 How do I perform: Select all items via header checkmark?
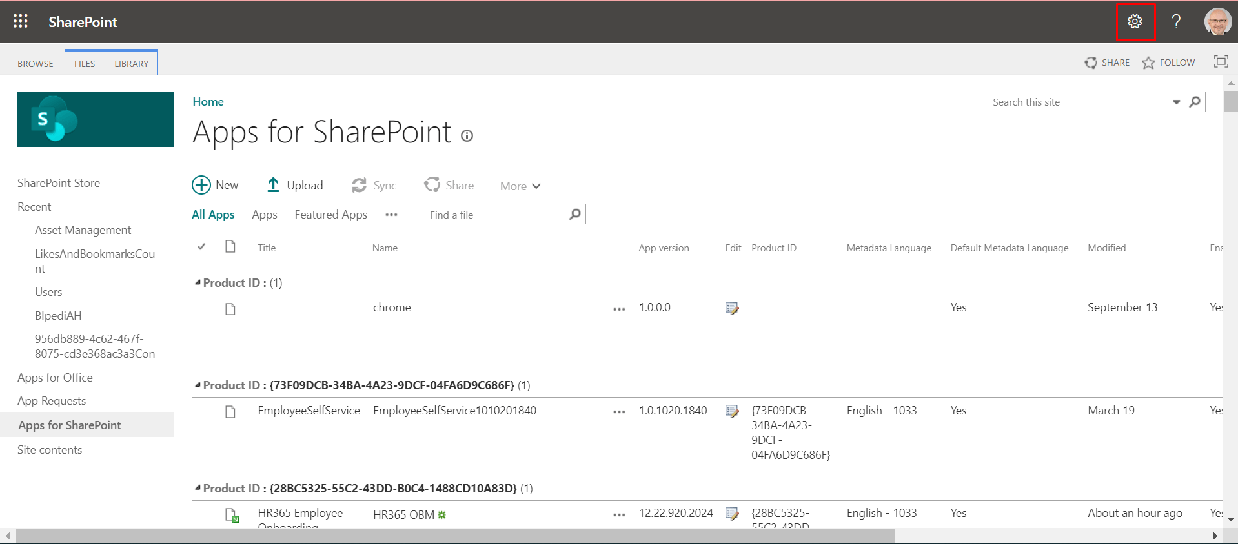click(201, 247)
